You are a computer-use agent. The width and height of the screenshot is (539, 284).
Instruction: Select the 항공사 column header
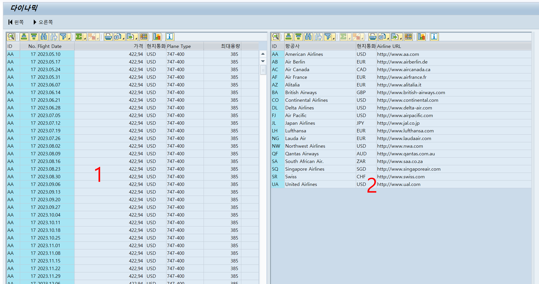click(x=320, y=46)
